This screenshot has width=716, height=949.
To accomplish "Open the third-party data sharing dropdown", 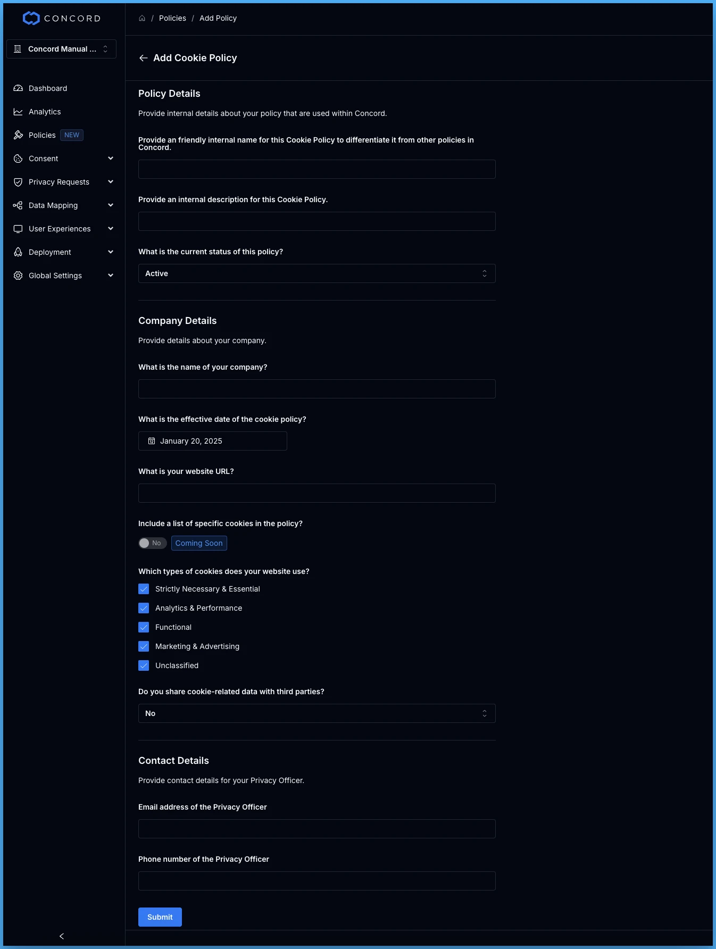I will pyautogui.click(x=317, y=713).
